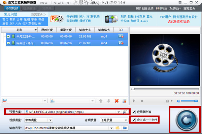The image size is (202, 134).
Task: Mute audio via speaker icon
Action: point(178,101)
